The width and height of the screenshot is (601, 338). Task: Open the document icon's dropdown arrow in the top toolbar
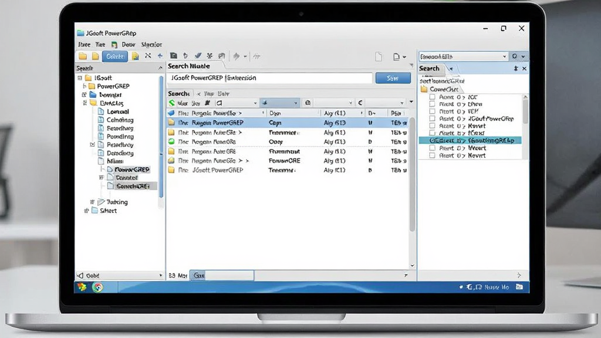[x=404, y=57]
